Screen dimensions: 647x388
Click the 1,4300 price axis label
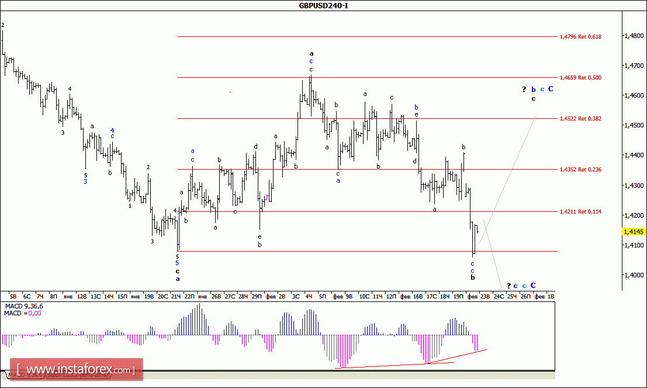(x=634, y=186)
